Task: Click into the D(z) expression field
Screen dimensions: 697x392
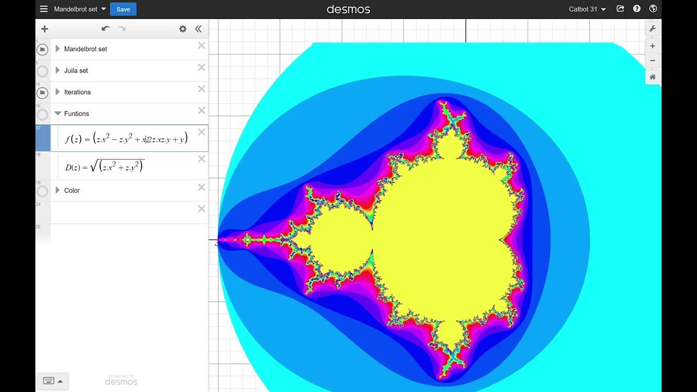Action: 126,167
